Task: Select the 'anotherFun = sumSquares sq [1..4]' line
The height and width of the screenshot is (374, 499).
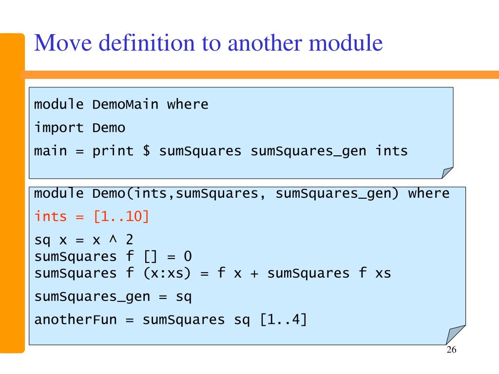Action: [x=171, y=319]
